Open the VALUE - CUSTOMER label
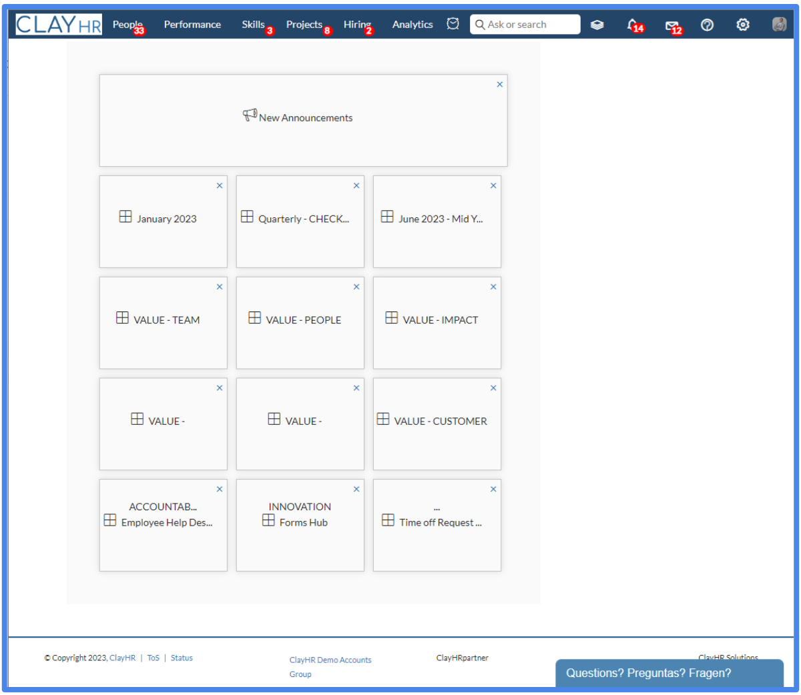801x695 pixels. pos(441,422)
